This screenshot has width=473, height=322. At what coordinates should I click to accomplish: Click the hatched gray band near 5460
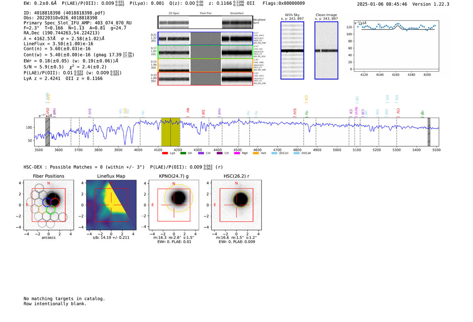tap(429, 132)
